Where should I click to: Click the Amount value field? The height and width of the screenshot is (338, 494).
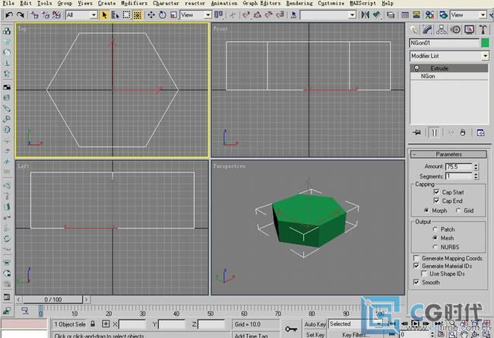pyautogui.click(x=459, y=166)
